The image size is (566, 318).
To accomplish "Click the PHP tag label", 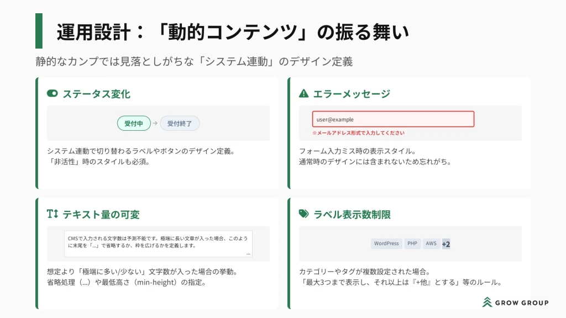I will [x=412, y=243].
